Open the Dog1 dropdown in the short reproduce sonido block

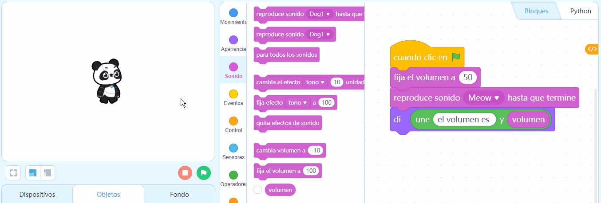click(x=320, y=34)
